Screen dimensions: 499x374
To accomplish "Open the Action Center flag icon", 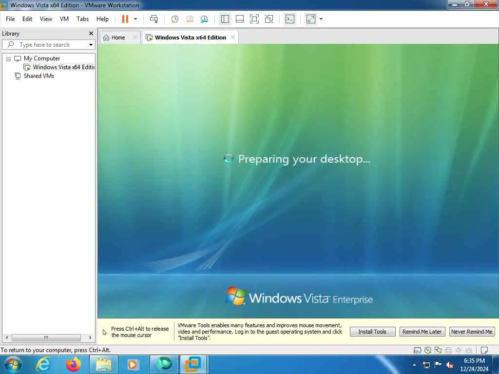I will tap(438, 365).
